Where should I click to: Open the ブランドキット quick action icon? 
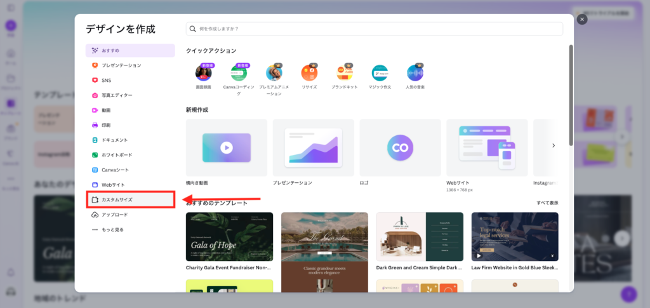(345, 73)
